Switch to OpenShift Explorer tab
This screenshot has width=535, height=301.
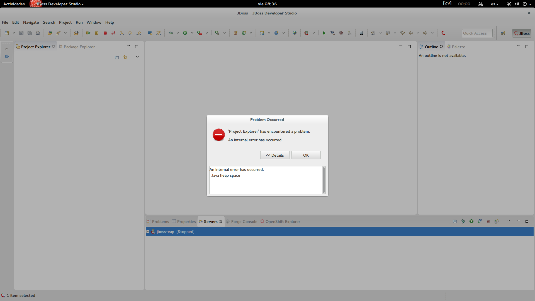(280, 222)
